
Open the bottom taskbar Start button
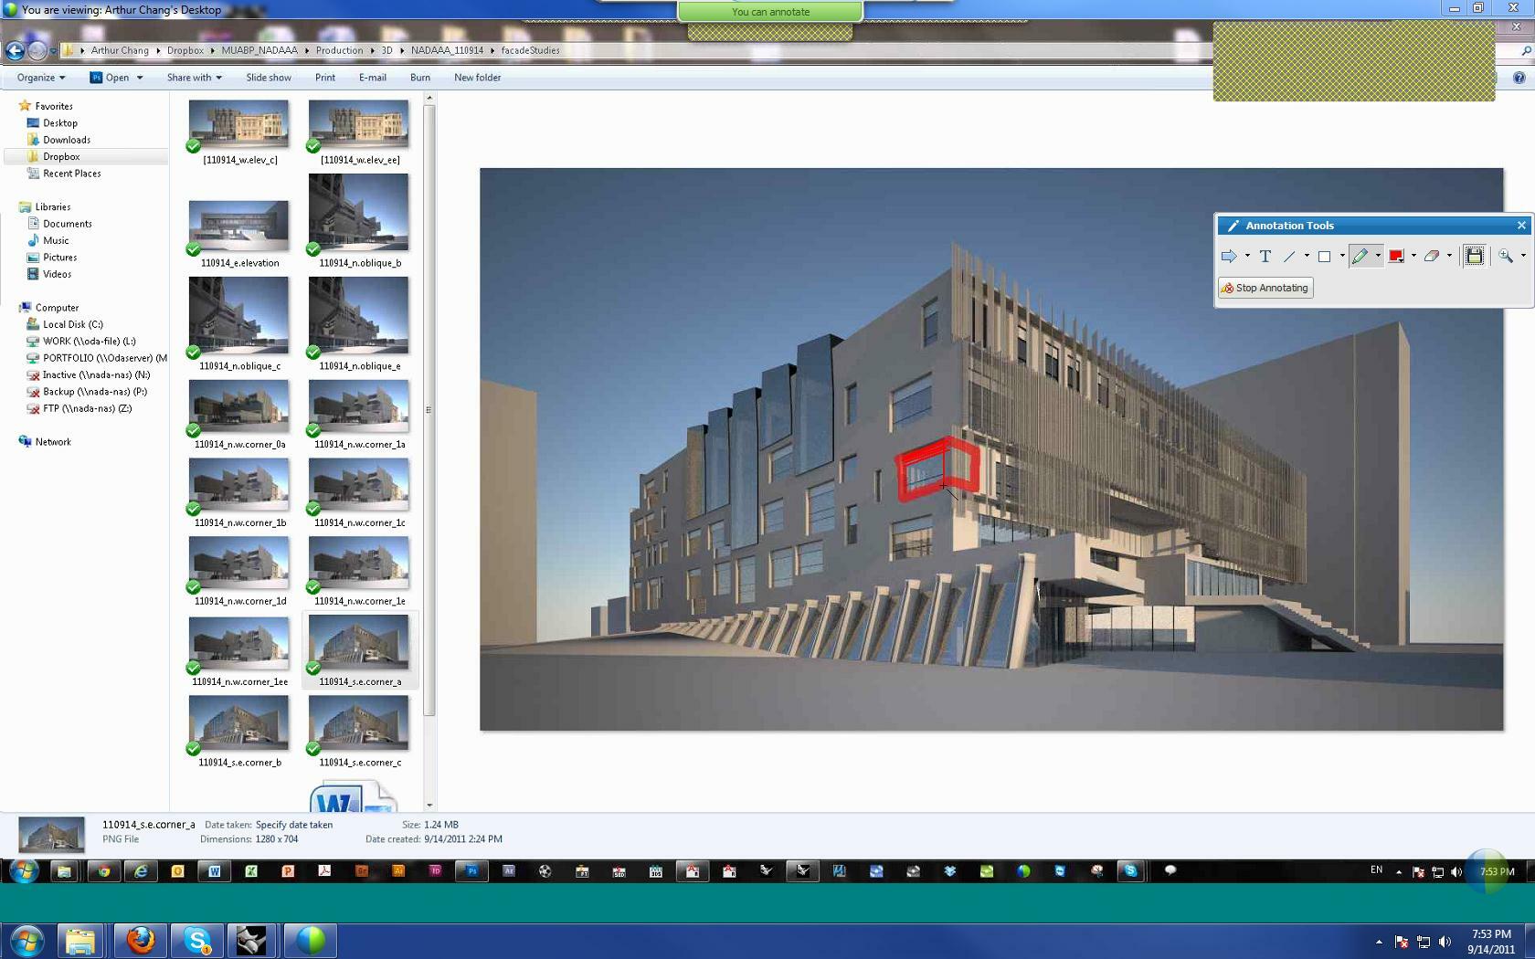(x=26, y=940)
